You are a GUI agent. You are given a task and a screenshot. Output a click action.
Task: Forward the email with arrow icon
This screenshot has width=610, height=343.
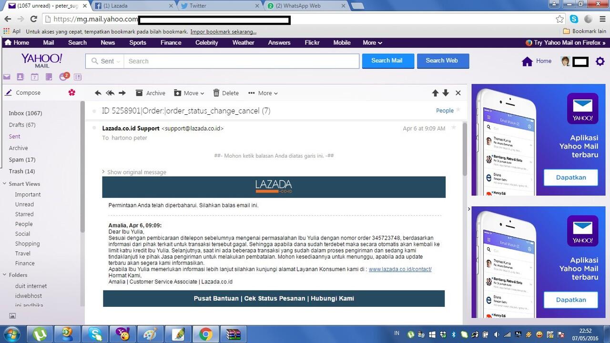(x=122, y=93)
